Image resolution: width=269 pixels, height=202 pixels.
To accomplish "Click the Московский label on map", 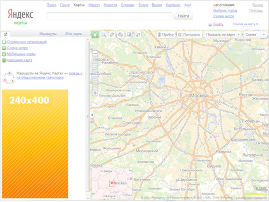I will [x=147, y=151].
